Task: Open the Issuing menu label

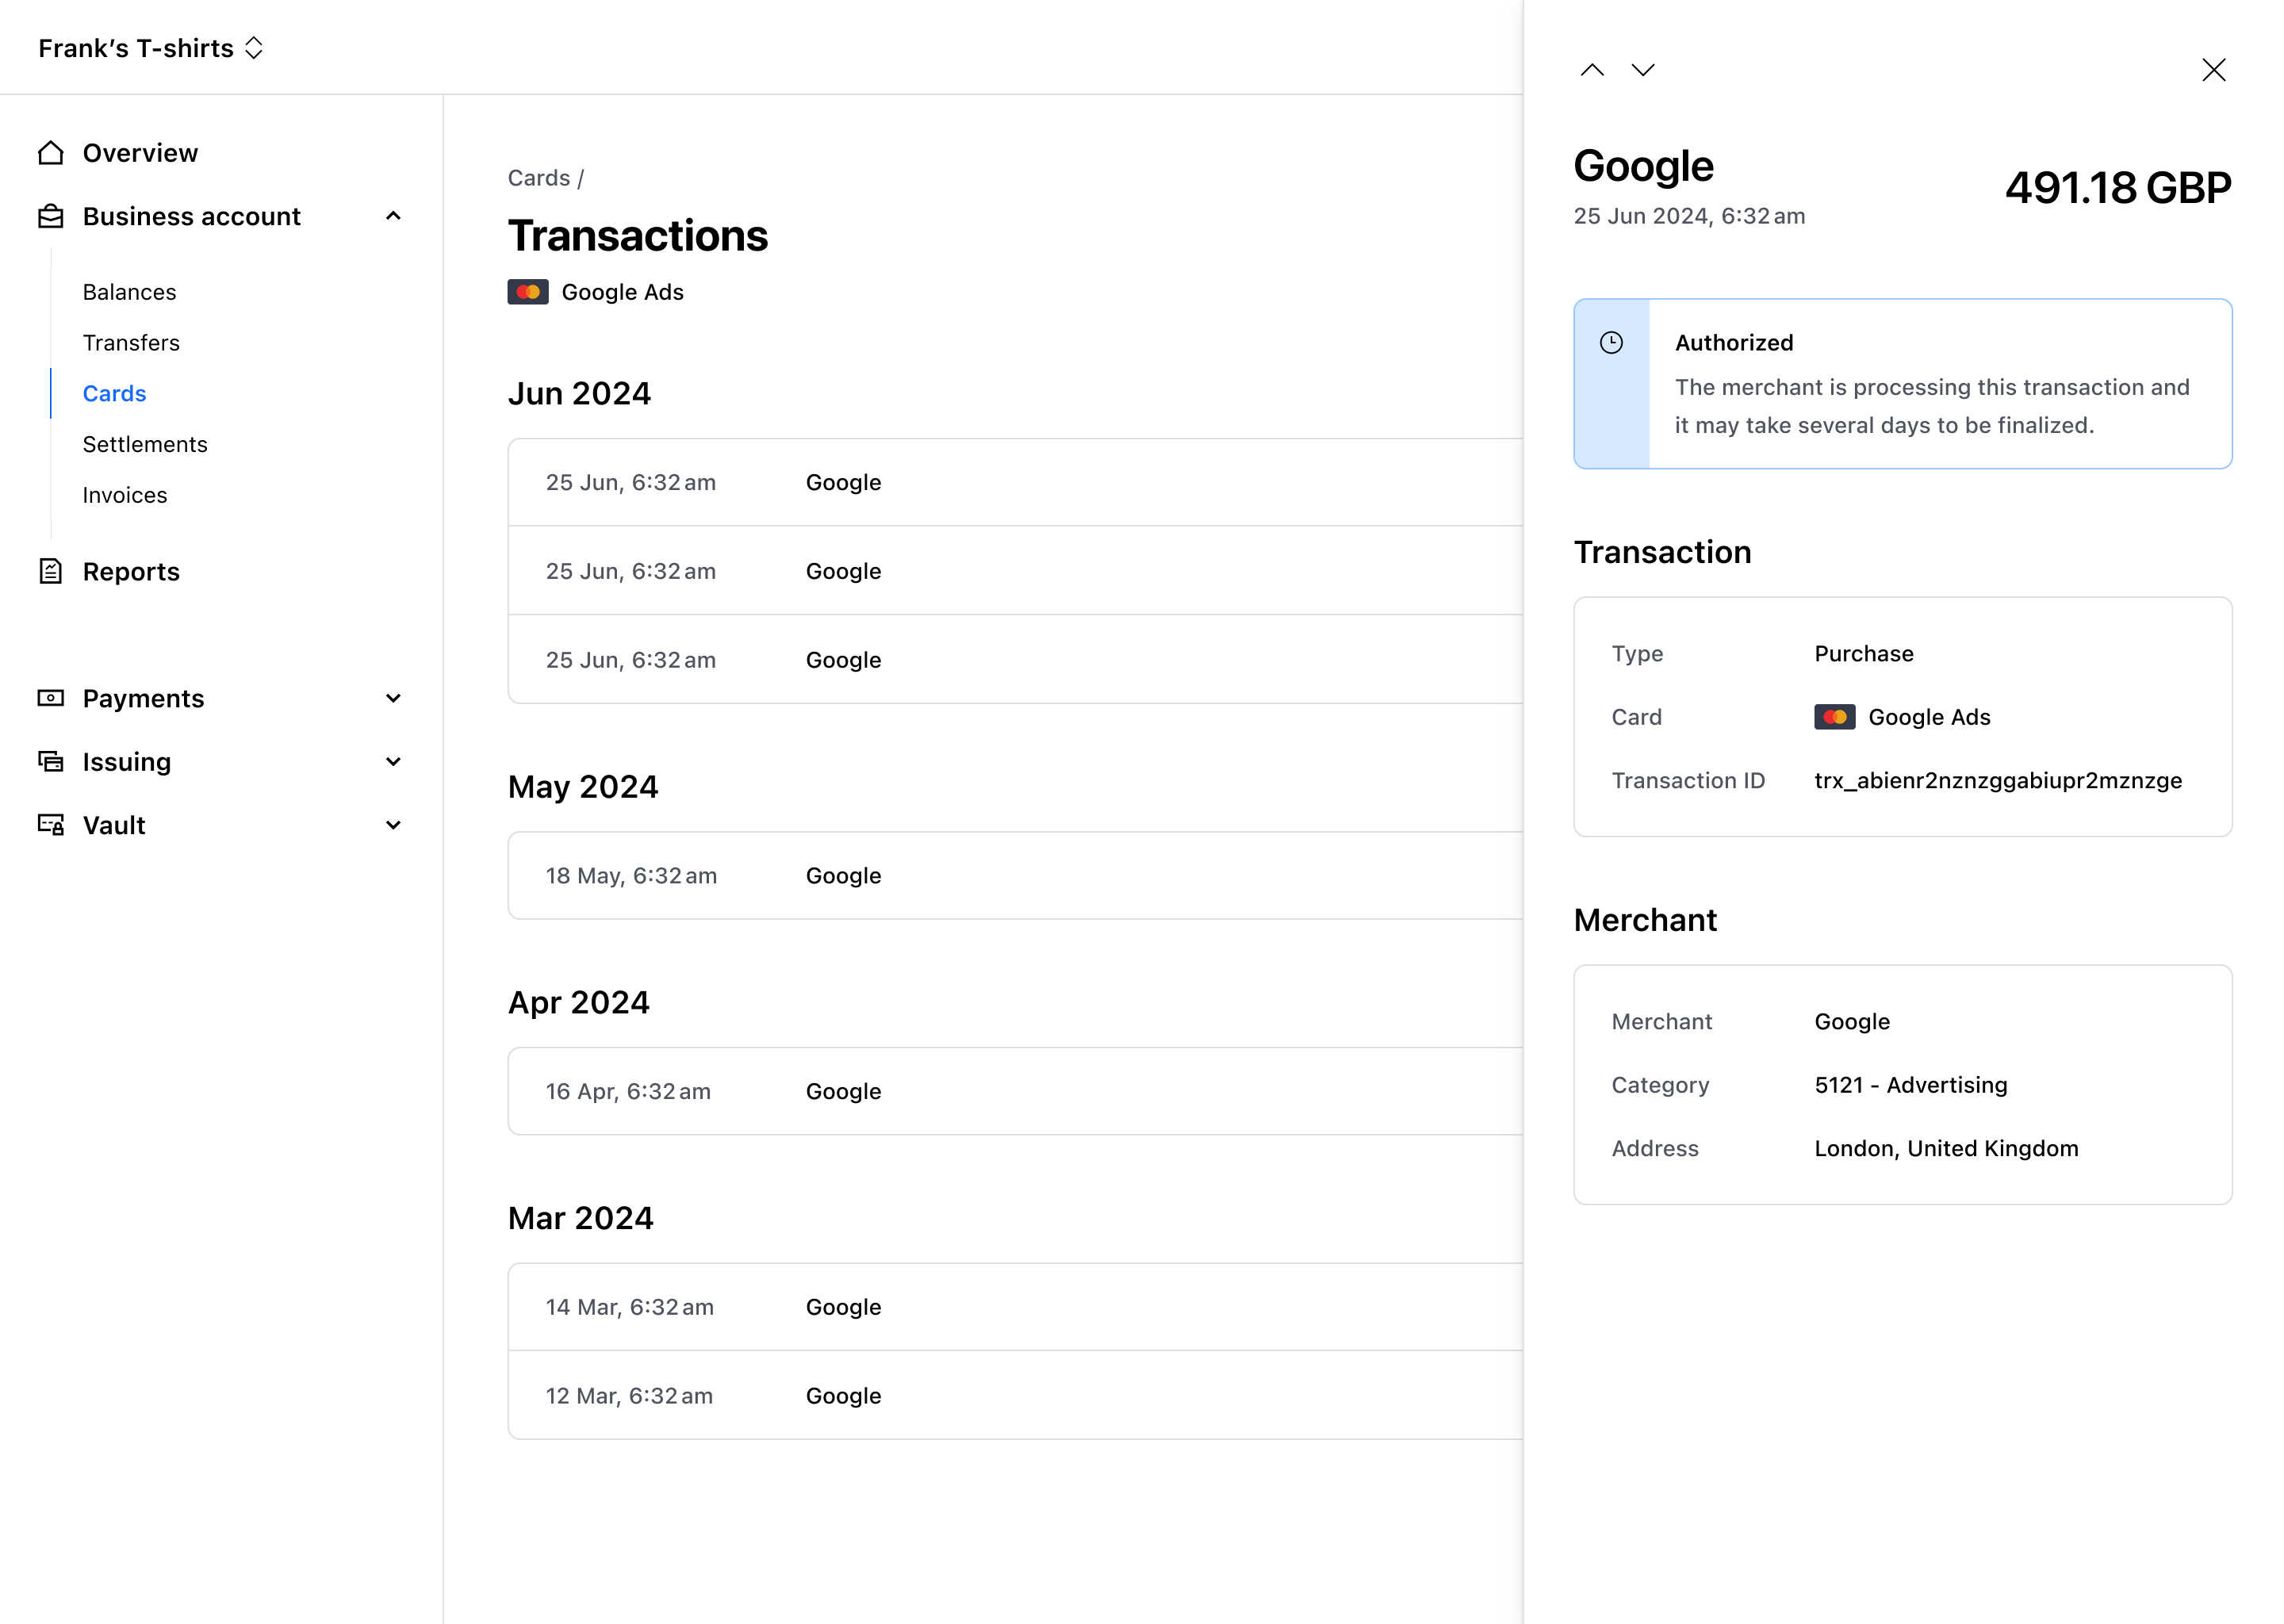Action: pos(127,761)
